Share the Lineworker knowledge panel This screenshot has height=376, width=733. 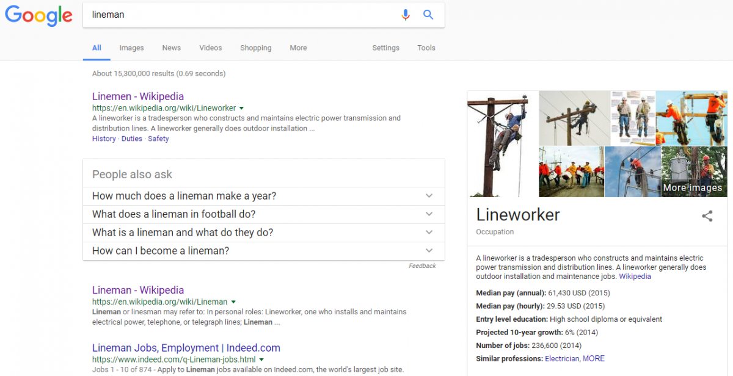click(707, 215)
